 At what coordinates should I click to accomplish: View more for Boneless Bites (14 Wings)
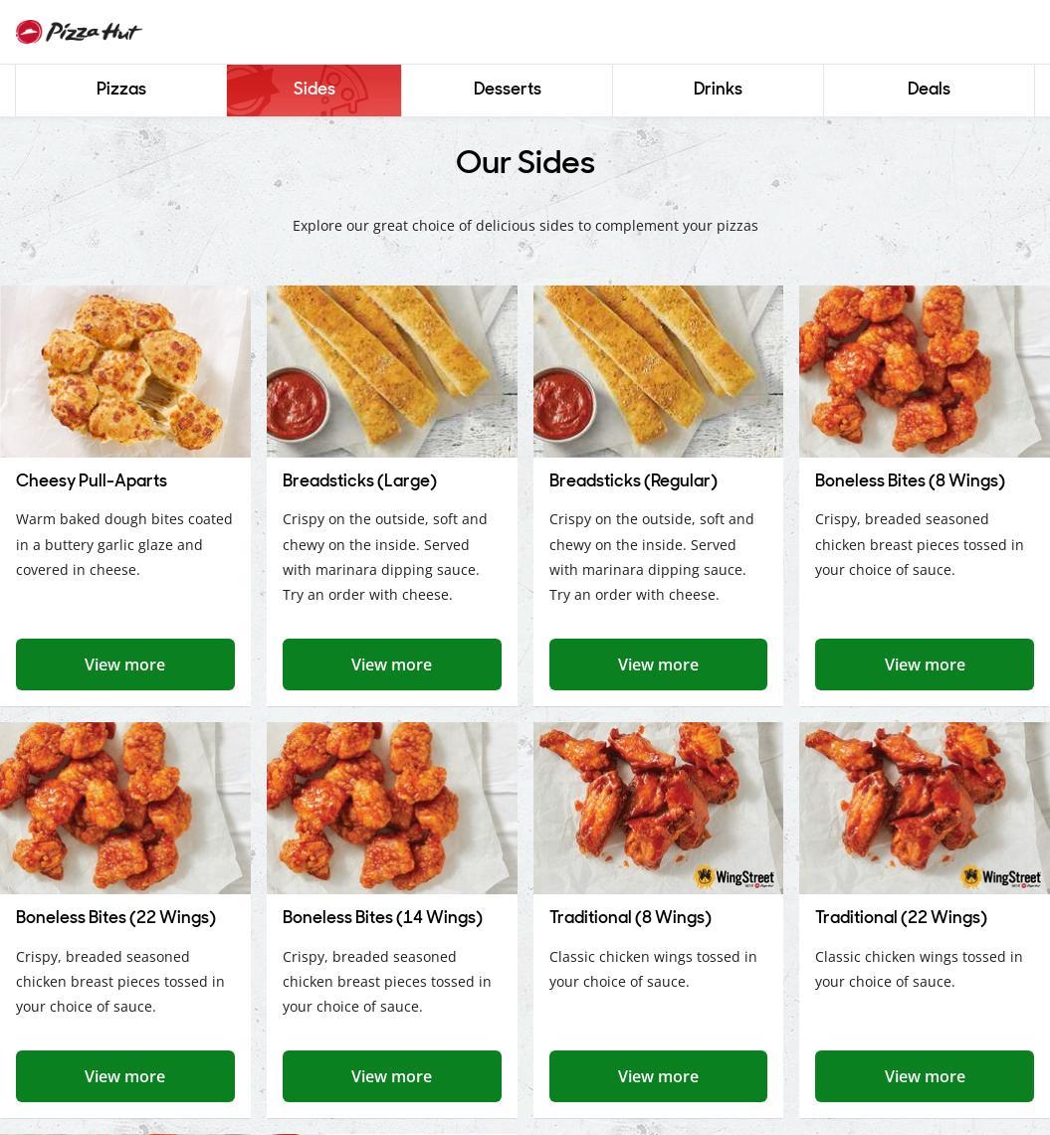[392, 1075]
